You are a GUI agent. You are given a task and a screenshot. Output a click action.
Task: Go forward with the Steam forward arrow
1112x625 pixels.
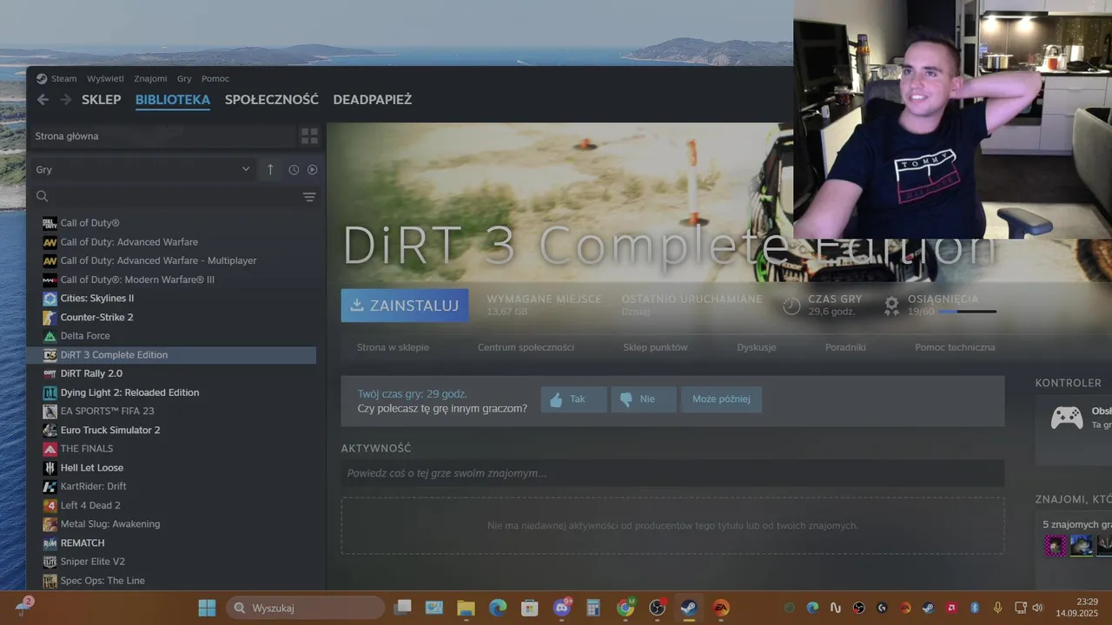click(x=66, y=100)
